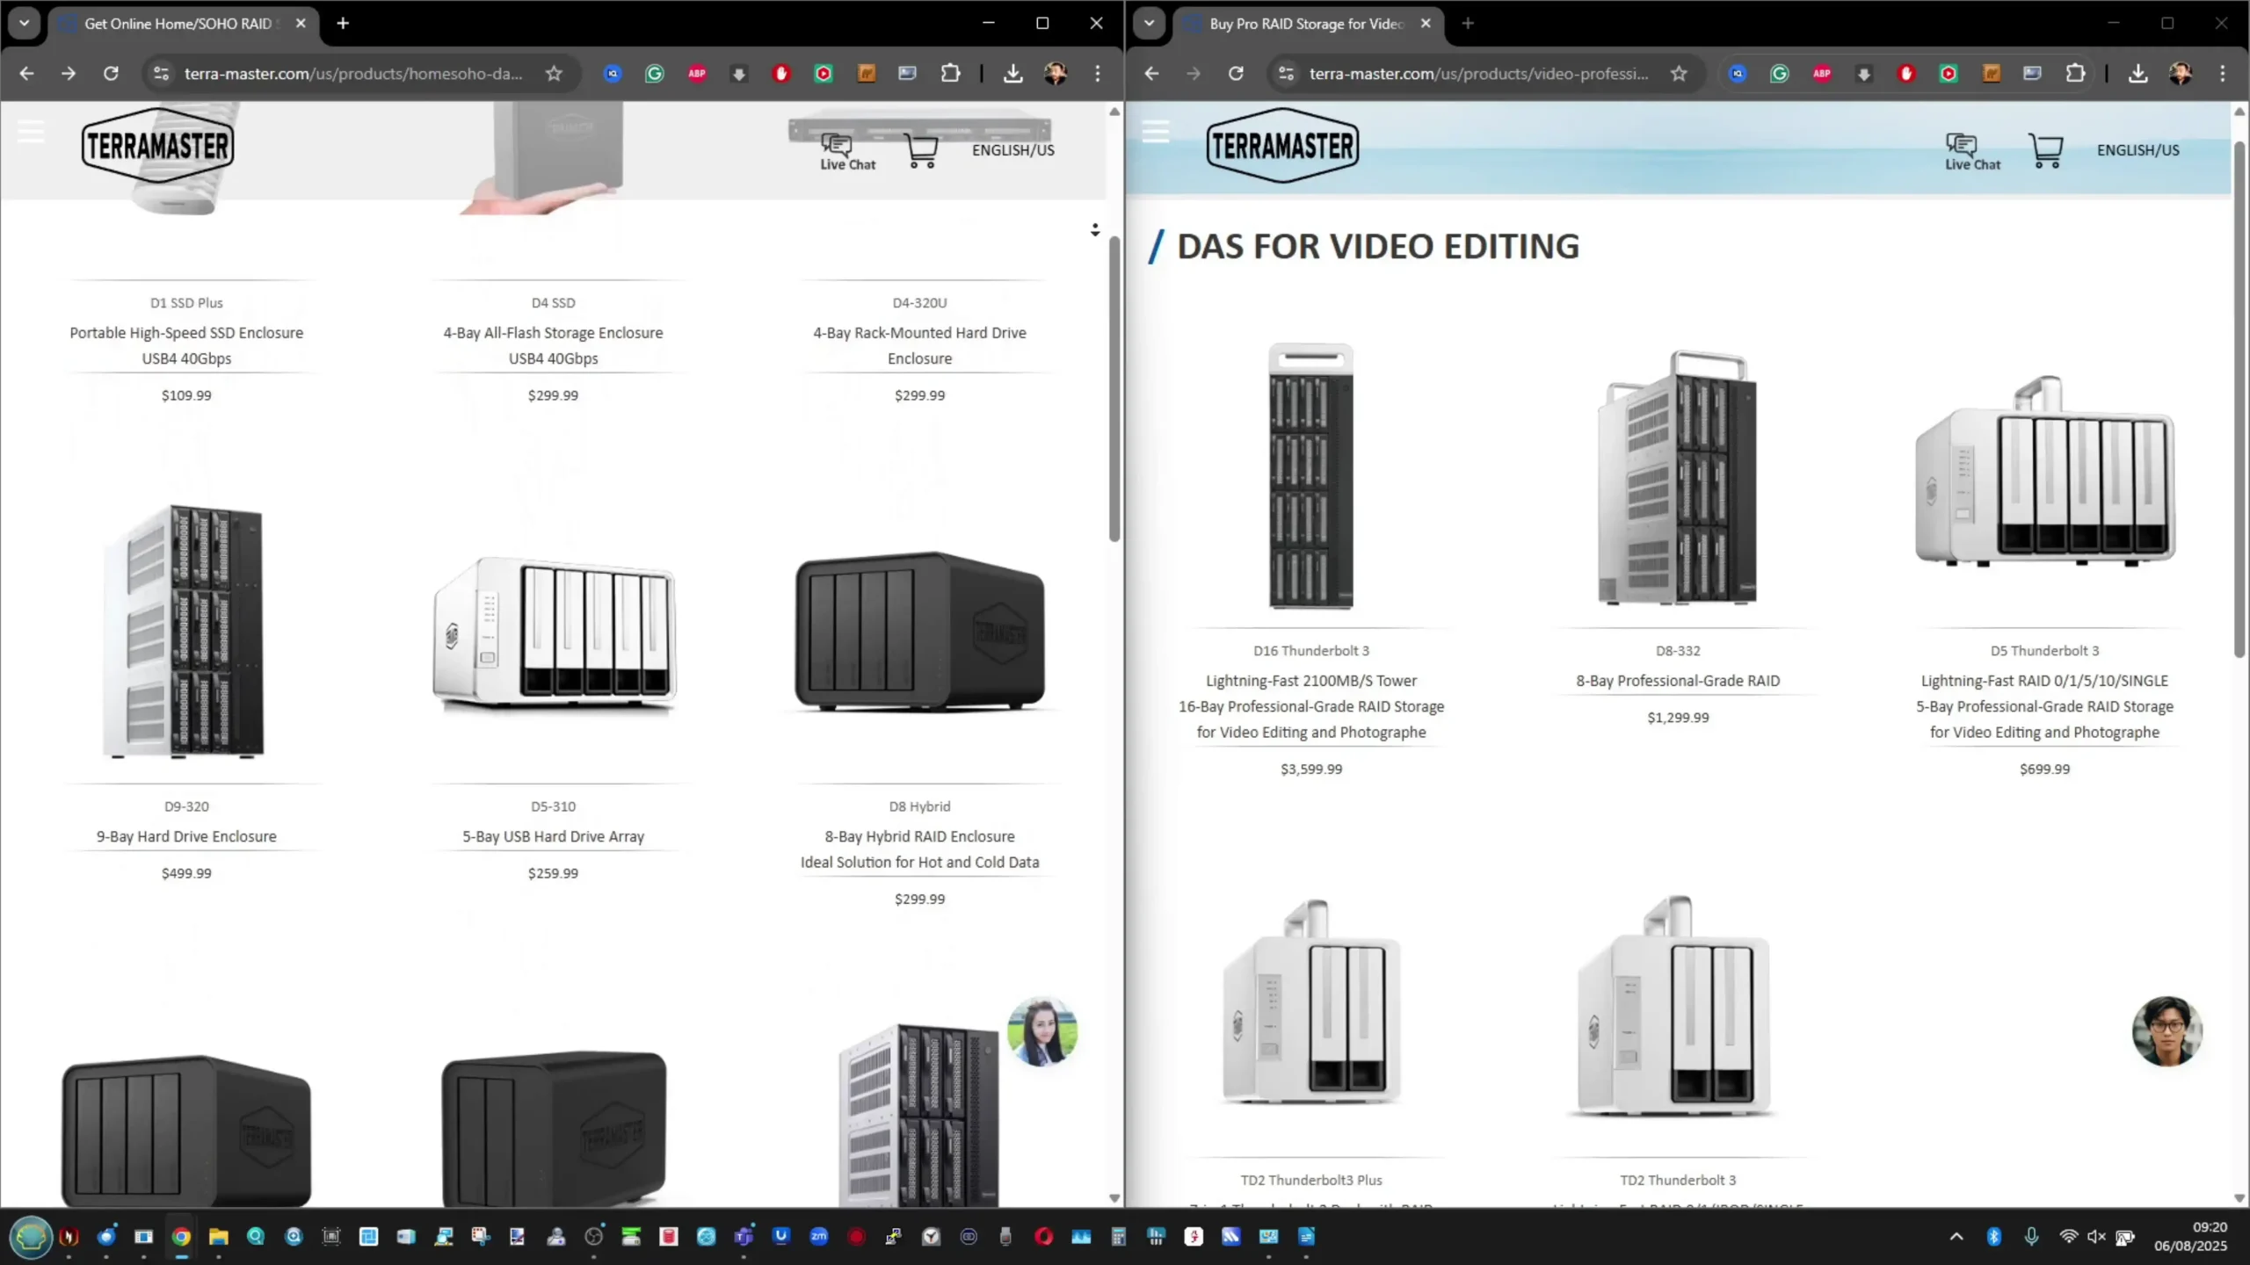Show hidden system tray icons
Screen dimensions: 2250x1265
pos(1956,1237)
